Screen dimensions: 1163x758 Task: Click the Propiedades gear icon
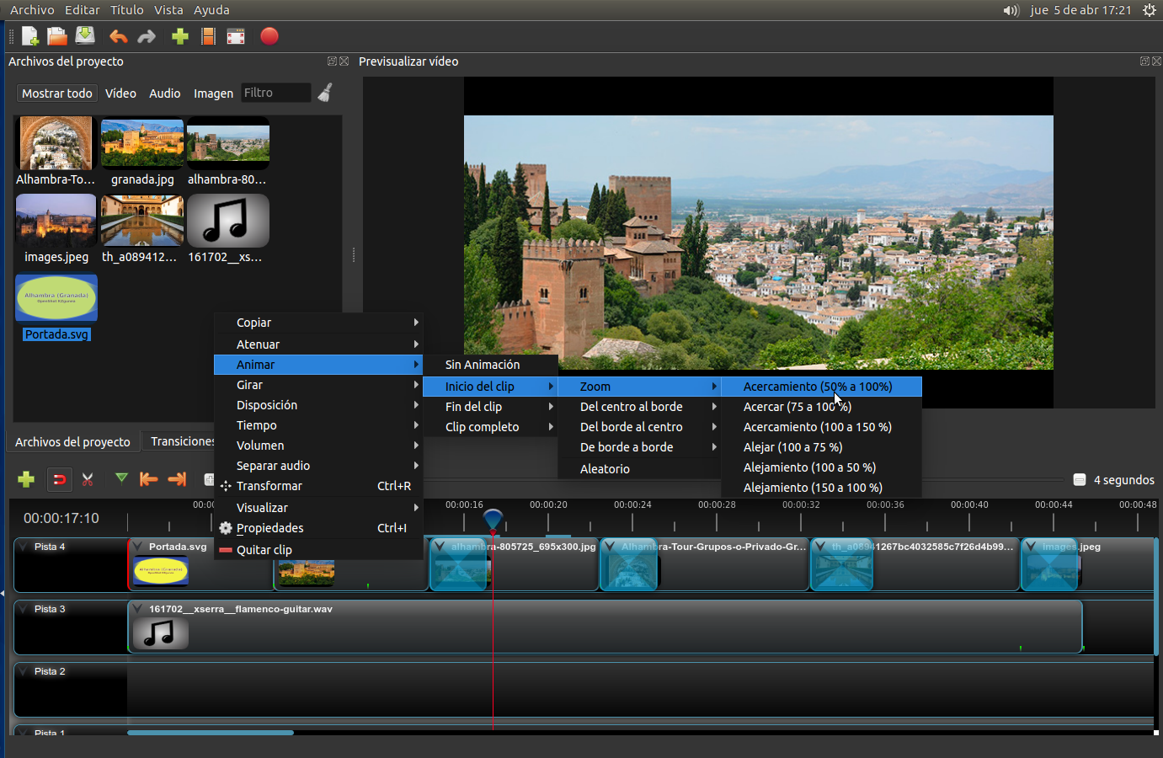[226, 528]
